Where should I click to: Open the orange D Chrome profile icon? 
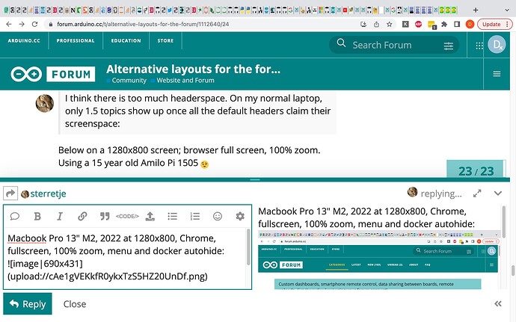tap(470, 24)
